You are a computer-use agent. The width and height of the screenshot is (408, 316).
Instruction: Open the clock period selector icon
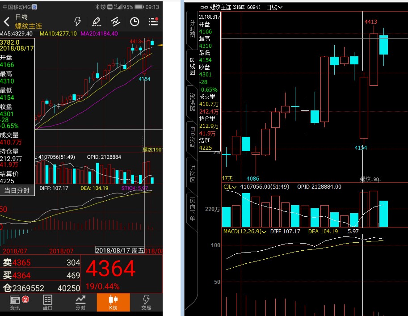135,21
